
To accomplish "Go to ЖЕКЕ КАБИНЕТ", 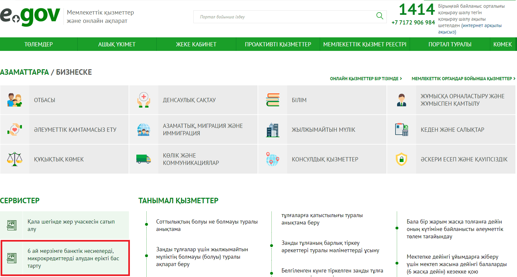I will 196,44.
